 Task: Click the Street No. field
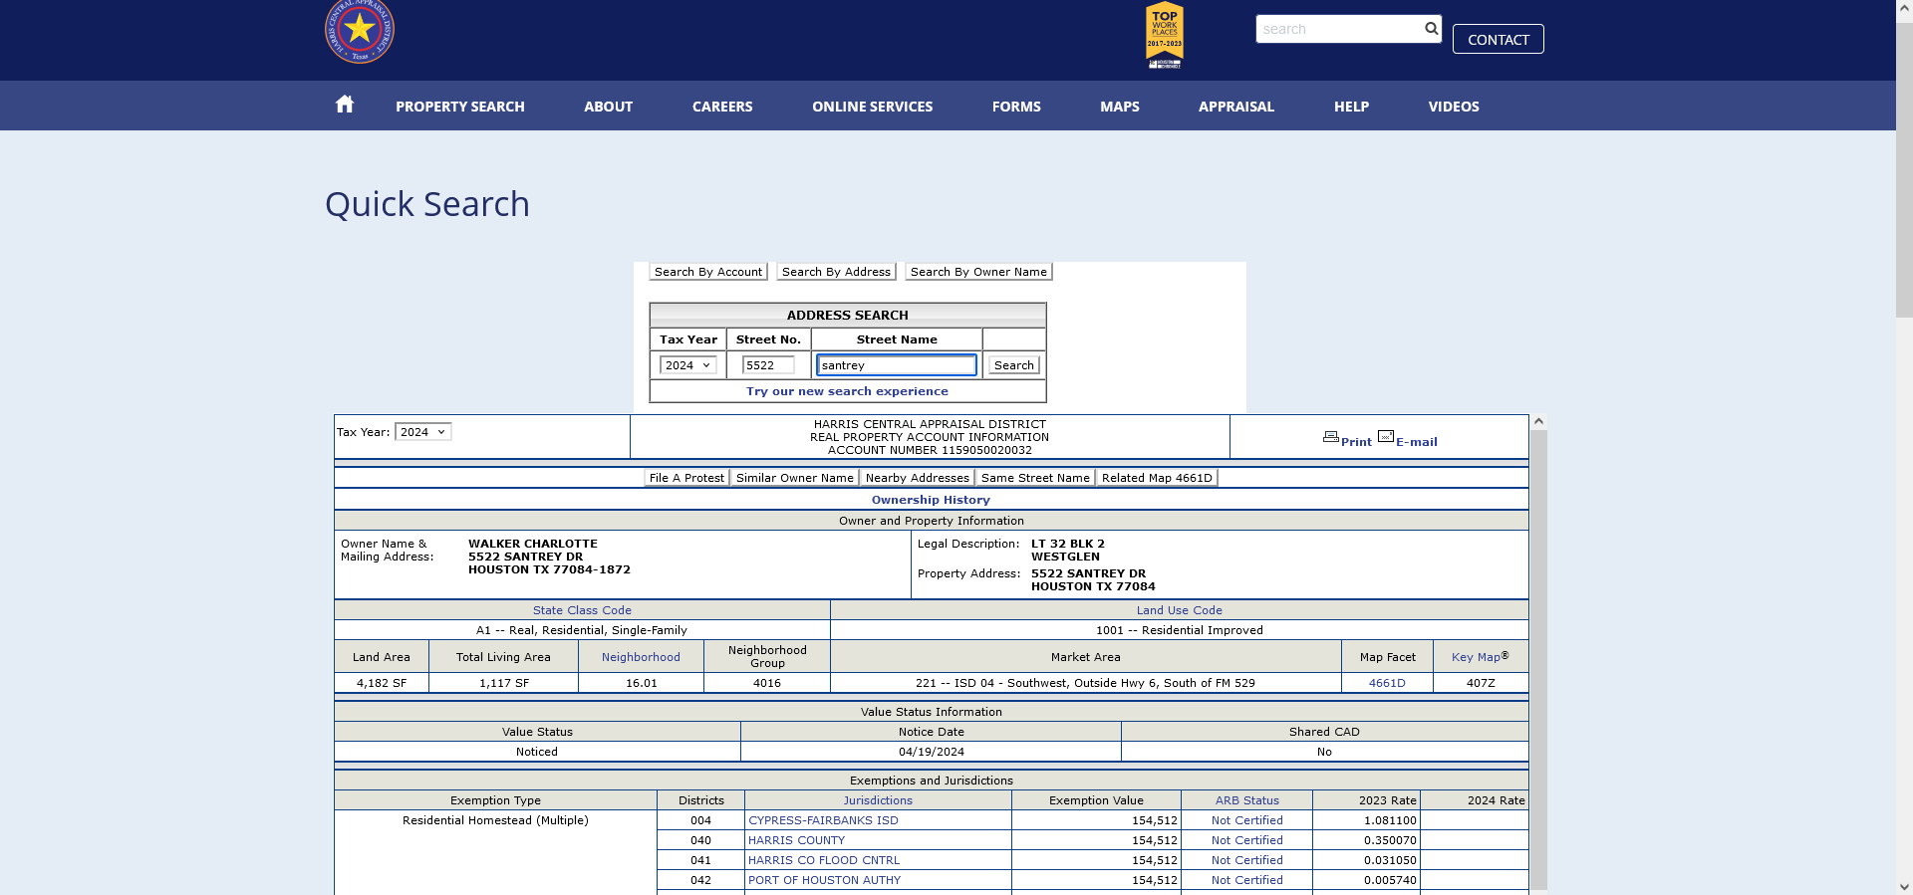pyautogui.click(x=768, y=365)
